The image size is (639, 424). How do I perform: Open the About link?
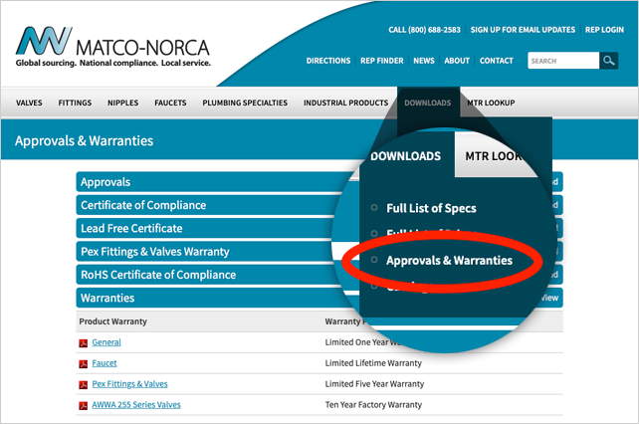point(457,61)
